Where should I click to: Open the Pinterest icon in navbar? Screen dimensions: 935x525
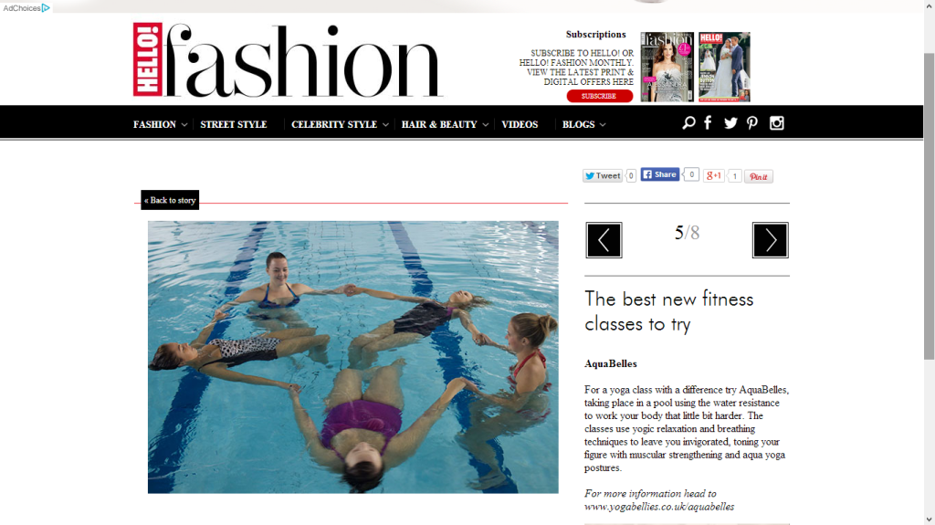(x=752, y=123)
